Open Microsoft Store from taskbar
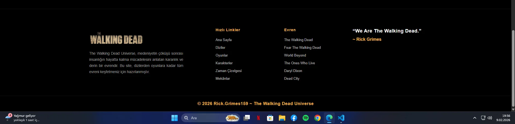The image size is (515, 124). [x=270, y=118]
